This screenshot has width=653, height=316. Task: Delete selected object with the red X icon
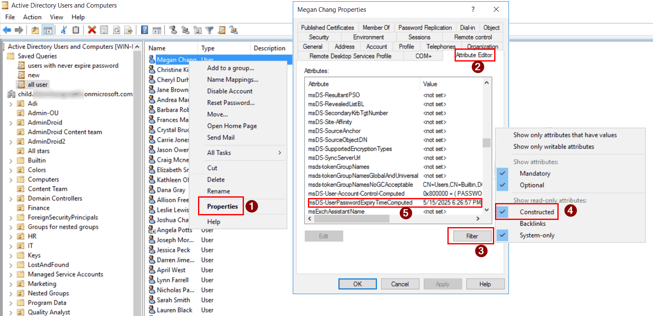coord(92,30)
